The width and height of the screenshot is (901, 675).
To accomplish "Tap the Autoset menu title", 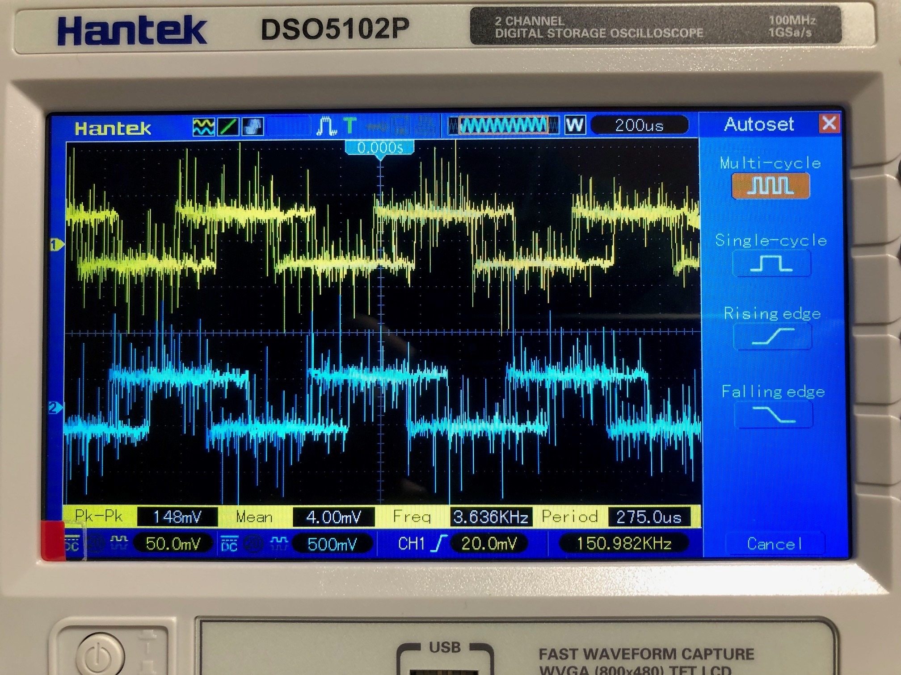I will 759,124.
